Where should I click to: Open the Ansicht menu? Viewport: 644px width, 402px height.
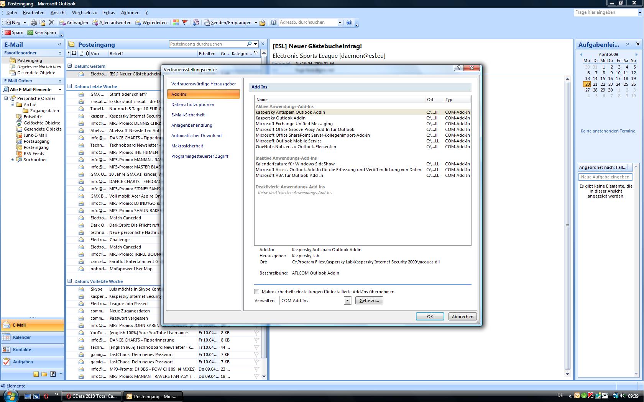(58, 12)
